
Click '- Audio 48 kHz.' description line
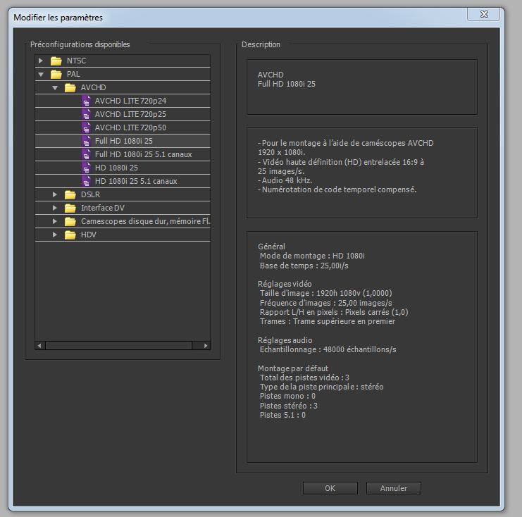pos(285,180)
